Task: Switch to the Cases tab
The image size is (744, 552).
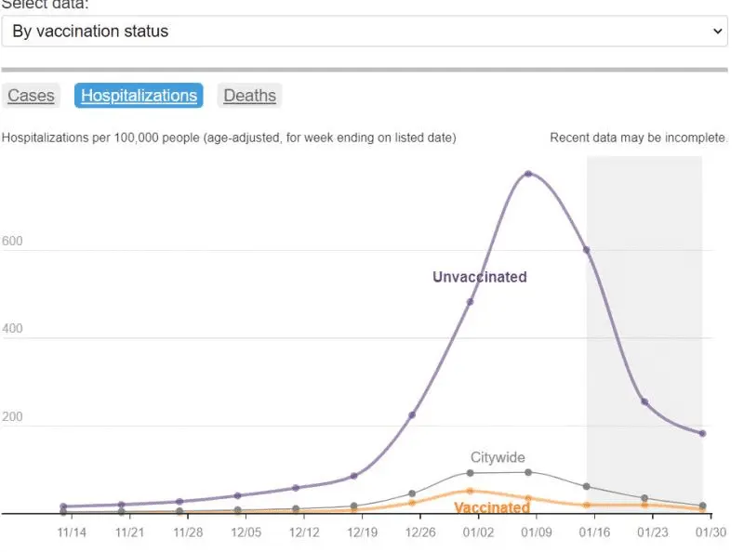Action: [31, 96]
